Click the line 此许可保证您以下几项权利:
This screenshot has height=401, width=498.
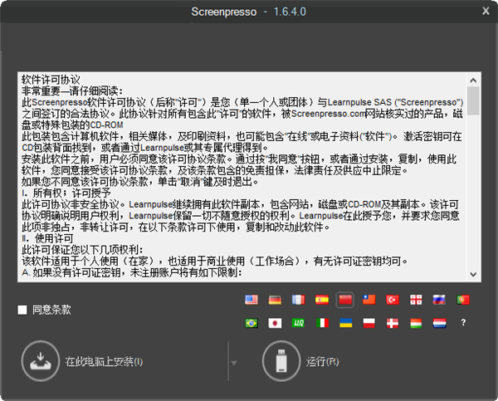(82, 250)
